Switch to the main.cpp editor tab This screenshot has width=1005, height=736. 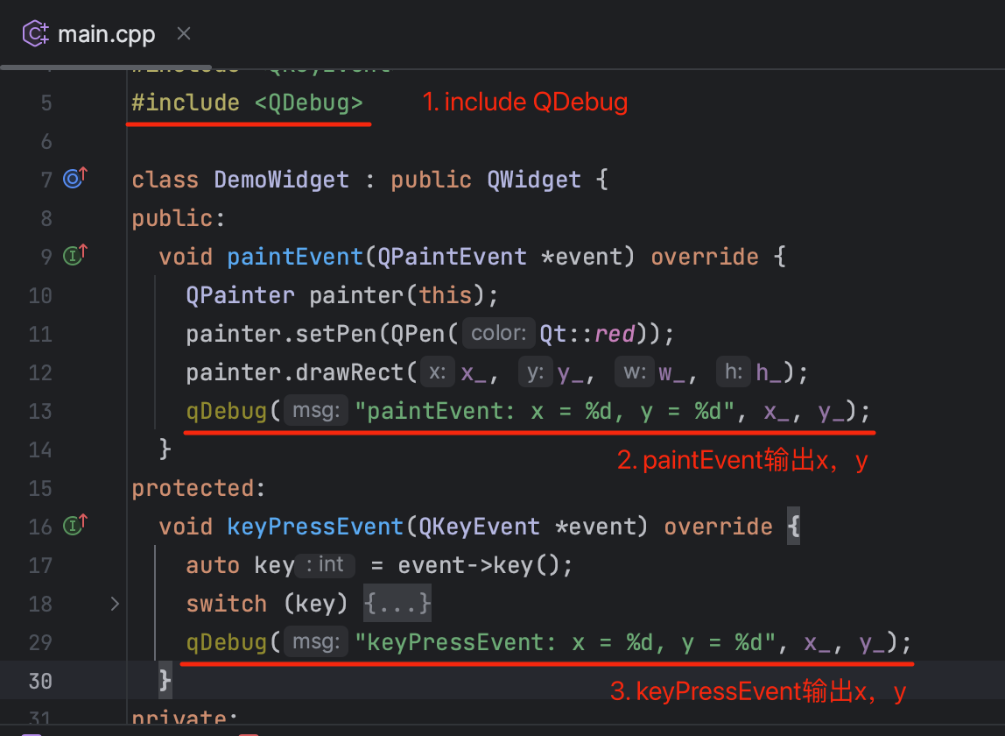pyautogui.click(x=107, y=34)
